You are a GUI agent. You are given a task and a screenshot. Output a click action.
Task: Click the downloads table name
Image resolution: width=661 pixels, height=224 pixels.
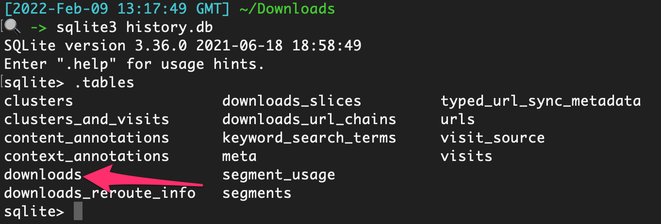[x=43, y=175]
